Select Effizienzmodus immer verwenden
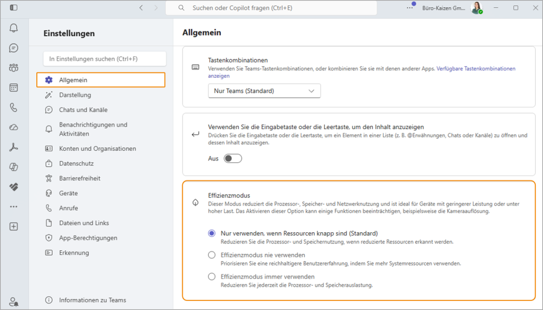543x310 pixels. coord(212,276)
